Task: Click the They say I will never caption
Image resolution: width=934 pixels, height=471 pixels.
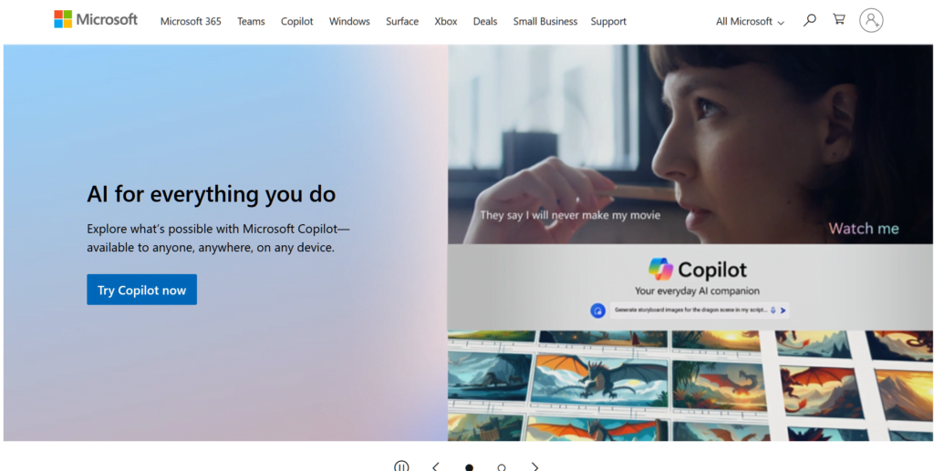Action: pyautogui.click(x=570, y=215)
